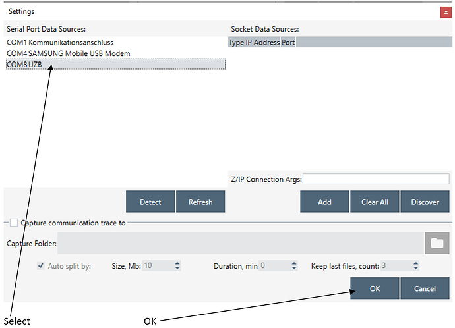Discover socket data sources
Image resolution: width=455 pixels, height=328 pixels.
(425, 202)
